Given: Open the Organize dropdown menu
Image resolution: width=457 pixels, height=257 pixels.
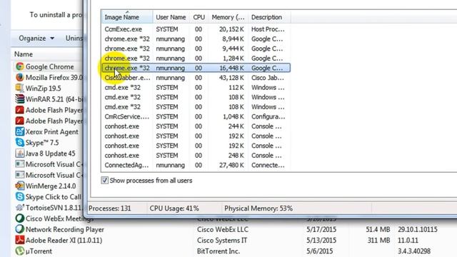Looking at the screenshot, I should (x=36, y=38).
